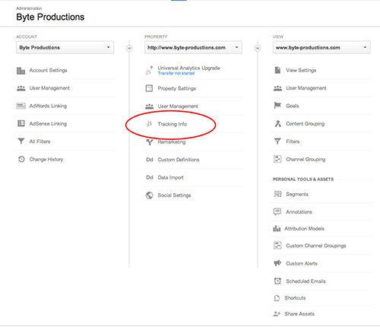Open Segments
The width and height of the screenshot is (380, 327).
click(297, 194)
